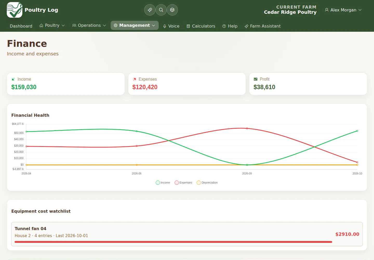Select the Income data point at 2026-06
The height and width of the screenshot is (260, 374).
137,131
